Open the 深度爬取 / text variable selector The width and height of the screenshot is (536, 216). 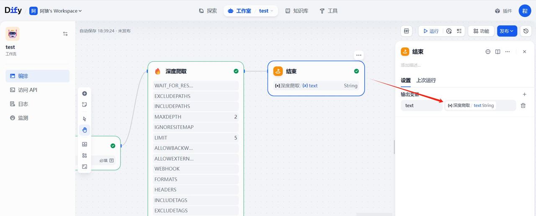pyautogui.click(x=480, y=105)
